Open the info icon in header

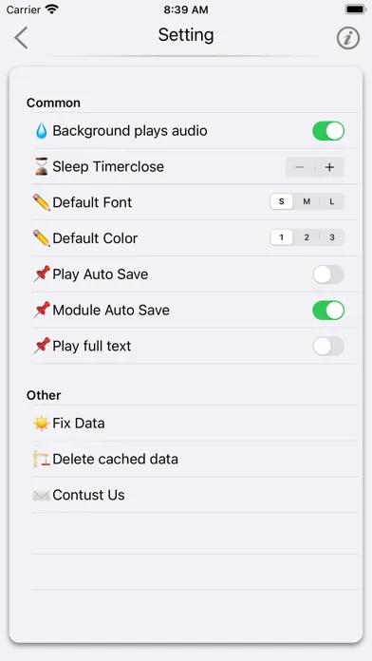tap(348, 38)
